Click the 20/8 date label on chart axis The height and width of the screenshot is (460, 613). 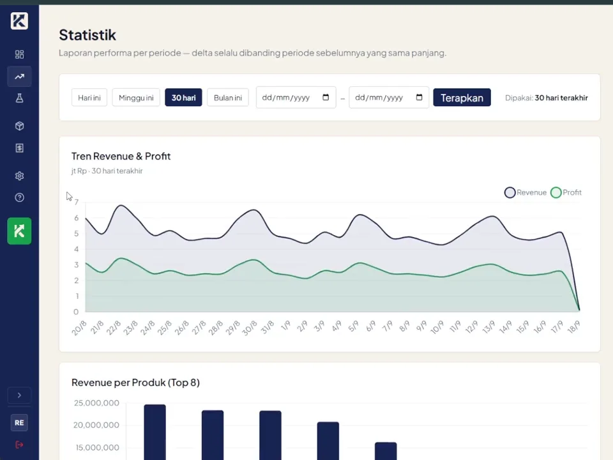point(79,328)
